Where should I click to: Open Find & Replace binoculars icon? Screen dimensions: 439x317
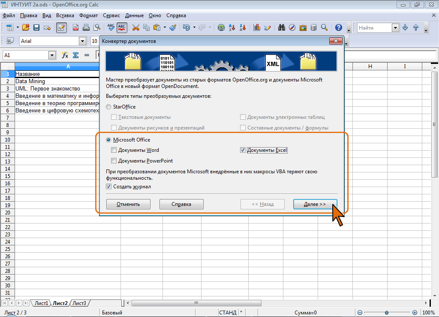point(282,27)
